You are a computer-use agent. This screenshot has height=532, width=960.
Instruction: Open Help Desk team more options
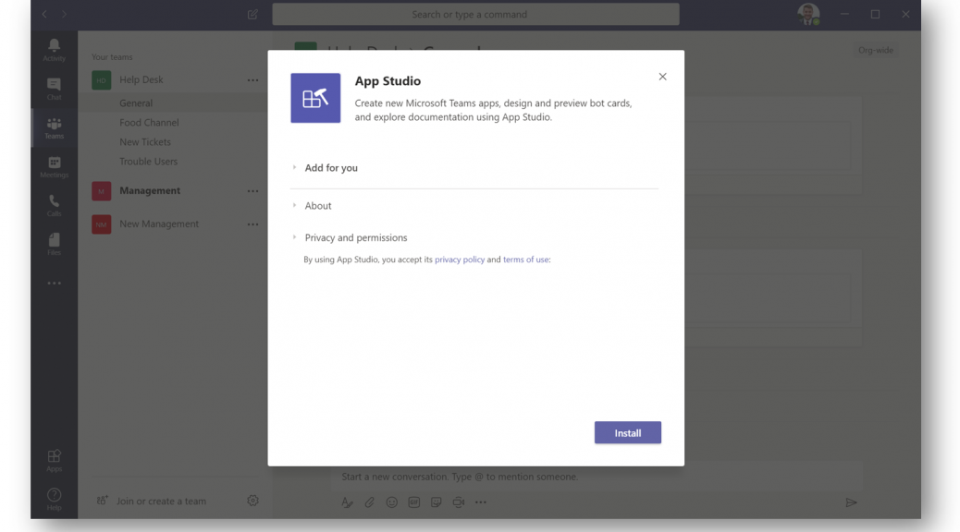tap(252, 80)
